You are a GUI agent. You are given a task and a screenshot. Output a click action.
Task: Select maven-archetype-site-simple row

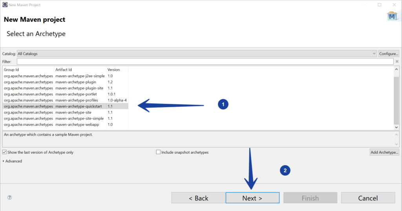[x=66, y=118]
